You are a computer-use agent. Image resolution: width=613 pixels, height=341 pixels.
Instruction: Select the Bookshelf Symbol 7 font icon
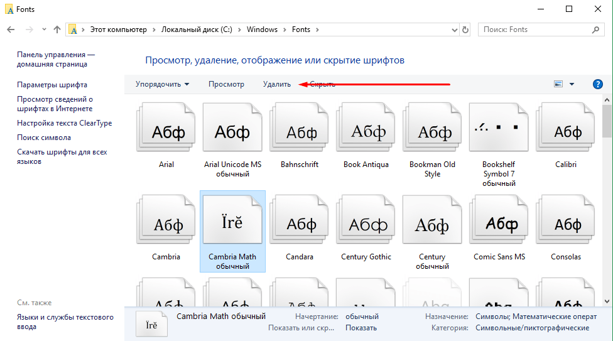pos(499,127)
